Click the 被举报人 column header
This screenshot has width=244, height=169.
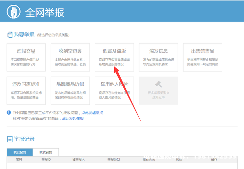[x=78, y=160]
